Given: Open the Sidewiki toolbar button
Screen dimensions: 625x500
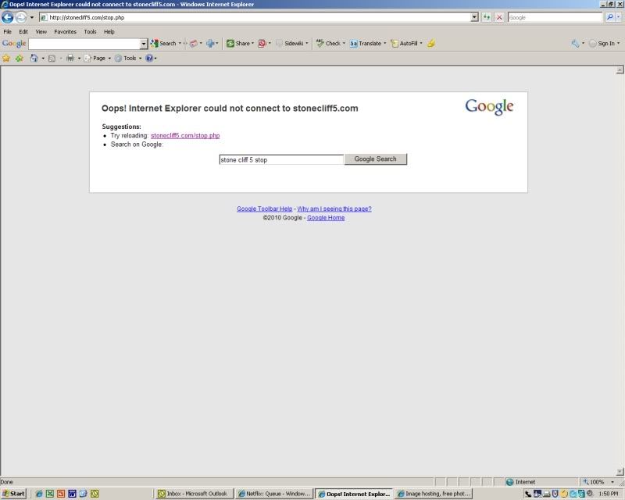Looking at the screenshot, I should [x=290, y=44].
